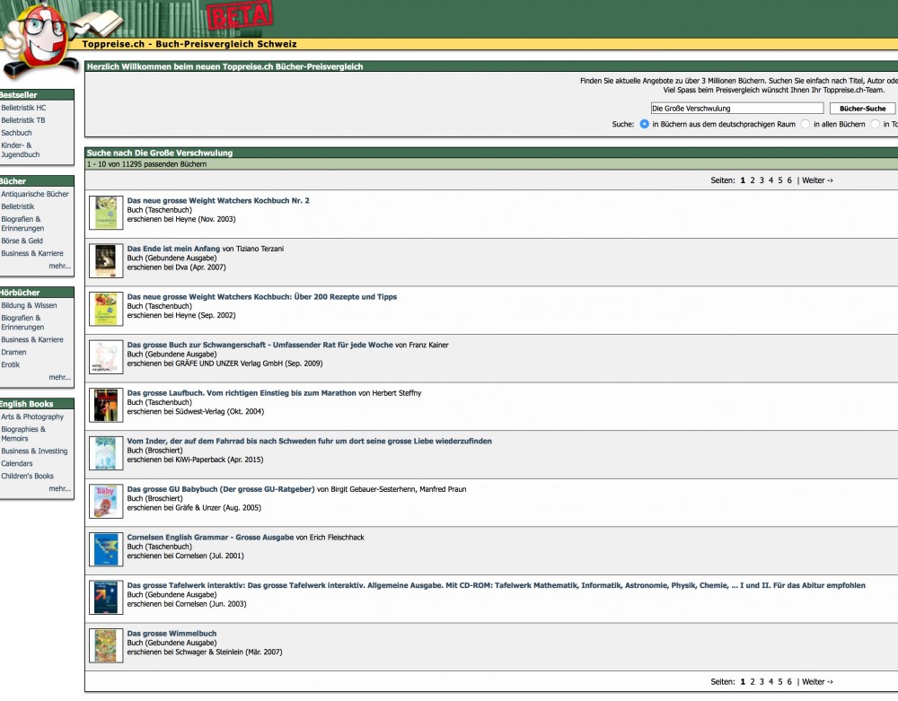Expand 'mehr...' under the Bücher category
The height and width of the screenshot is (701, 898).
59,266
